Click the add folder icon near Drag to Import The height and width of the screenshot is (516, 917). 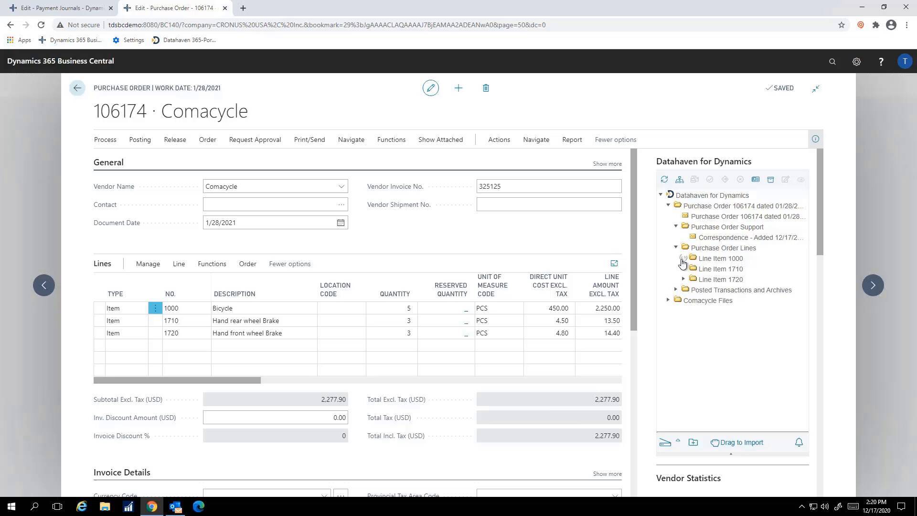click(x=693, y=442)
